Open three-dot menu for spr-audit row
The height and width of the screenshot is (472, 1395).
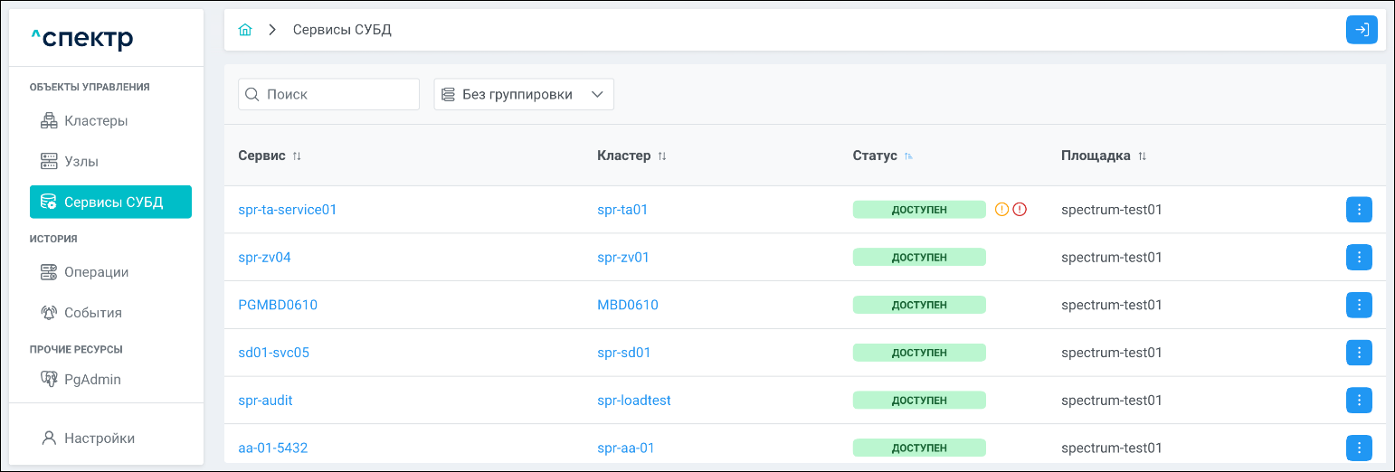[1359, 400]
